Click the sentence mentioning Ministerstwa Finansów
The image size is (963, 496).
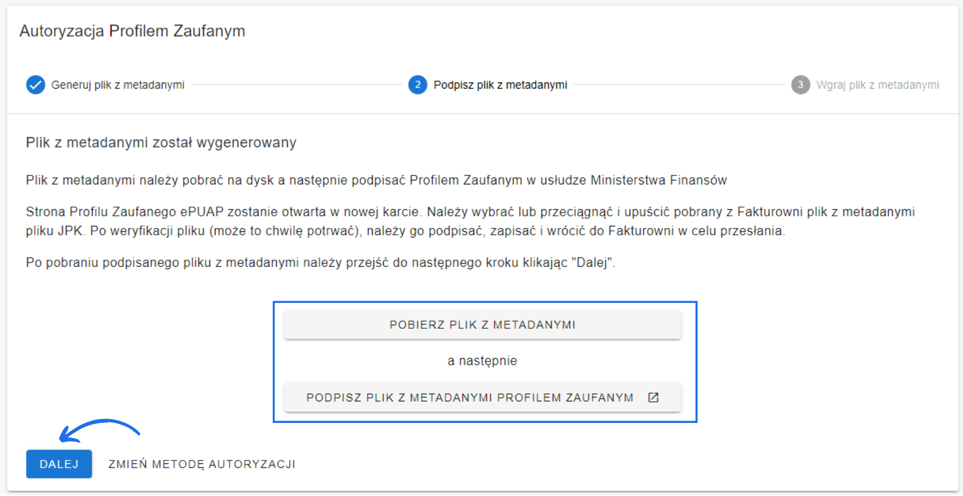coord(376,180)
